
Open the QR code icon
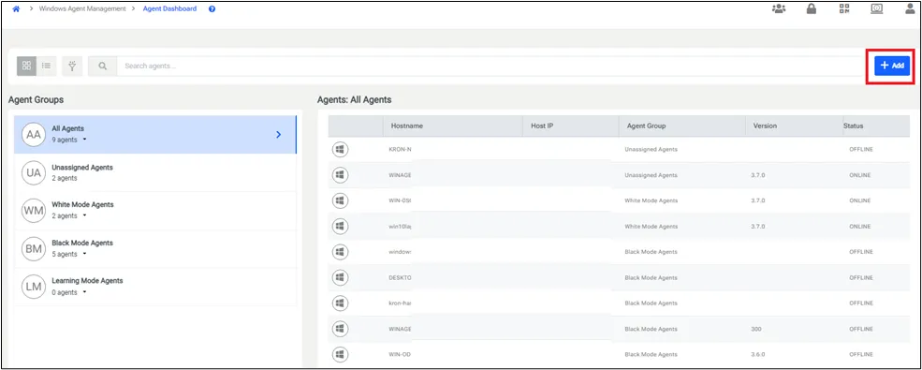844,8
